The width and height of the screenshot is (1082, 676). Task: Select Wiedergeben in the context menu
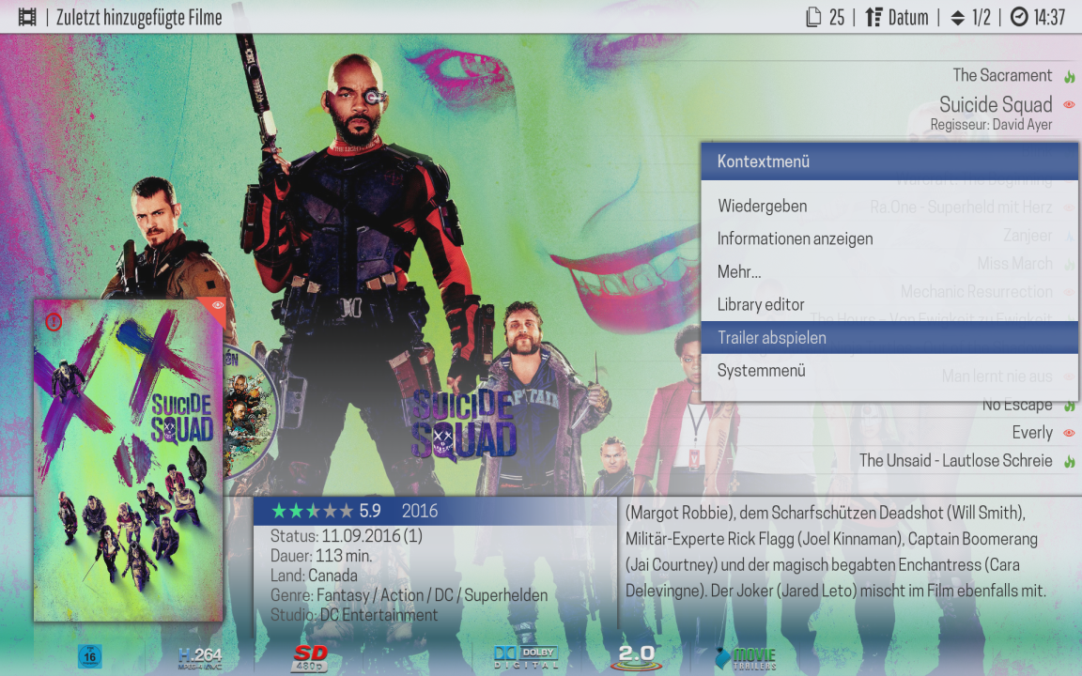tap(889, 206)
